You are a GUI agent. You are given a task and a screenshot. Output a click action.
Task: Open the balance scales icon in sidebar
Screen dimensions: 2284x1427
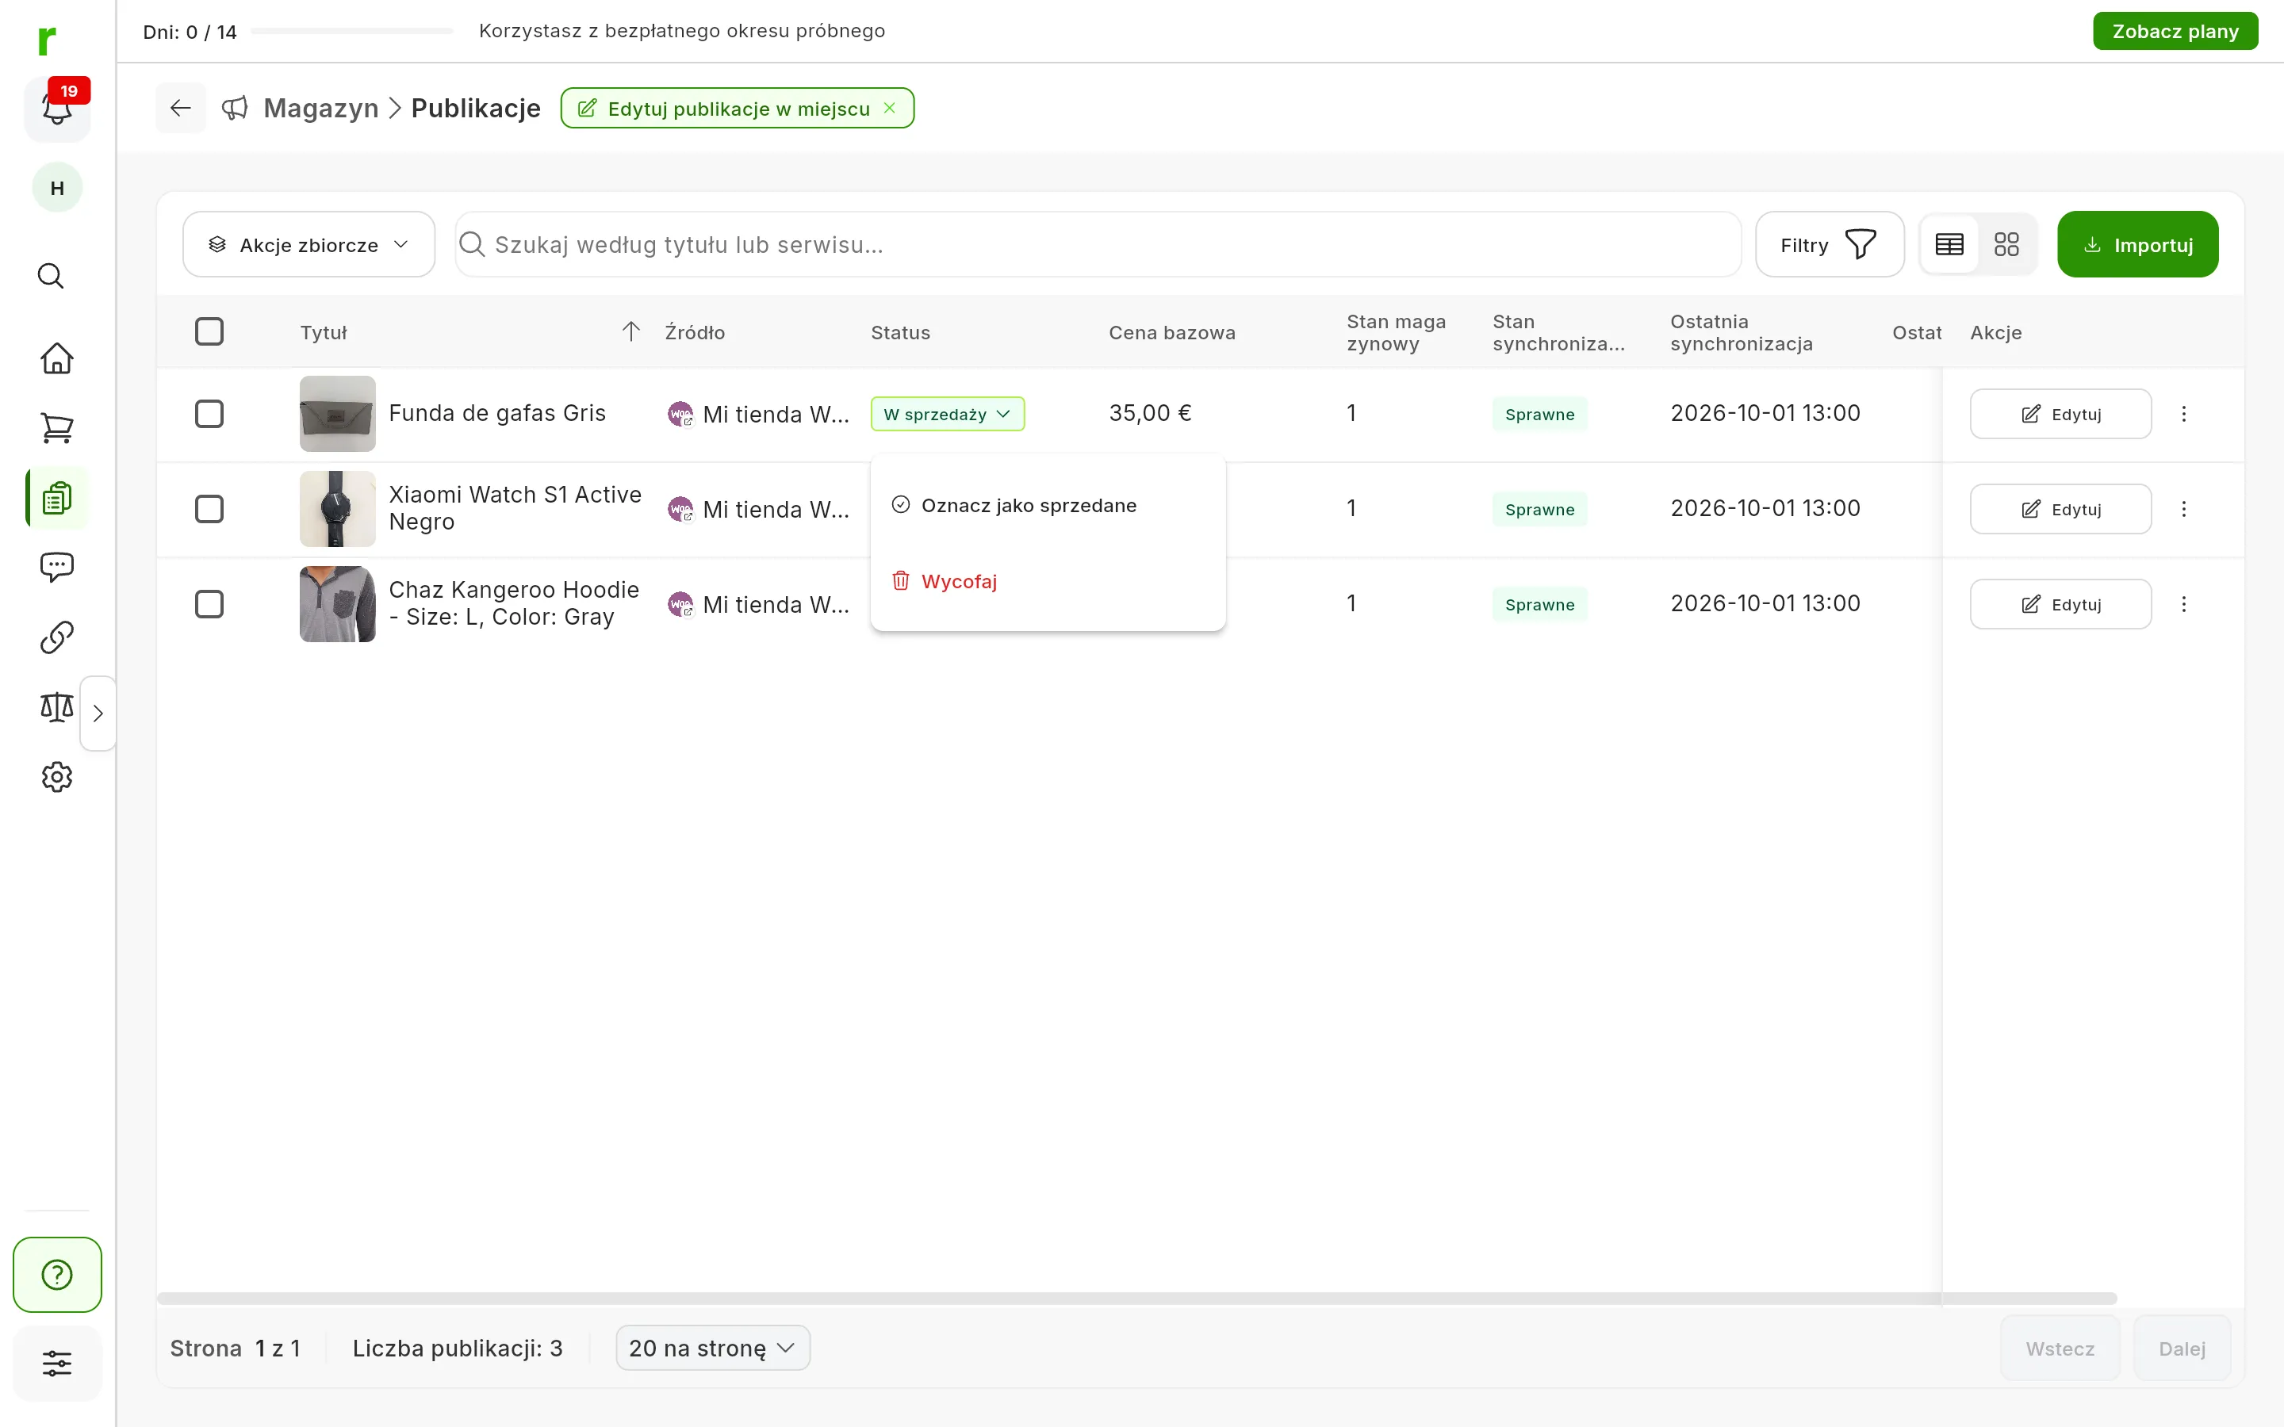pos(56,707)
